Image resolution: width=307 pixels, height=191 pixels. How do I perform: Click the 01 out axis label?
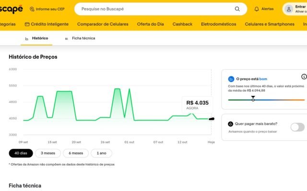click(x=129, y=142)
